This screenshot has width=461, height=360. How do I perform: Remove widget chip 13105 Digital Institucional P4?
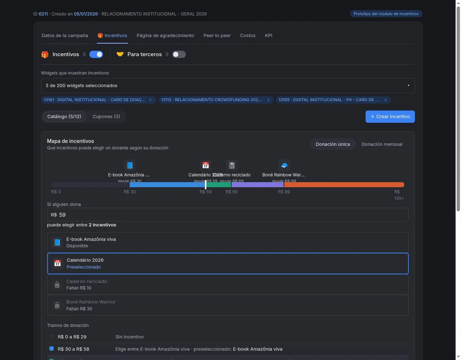click(385, 100)
